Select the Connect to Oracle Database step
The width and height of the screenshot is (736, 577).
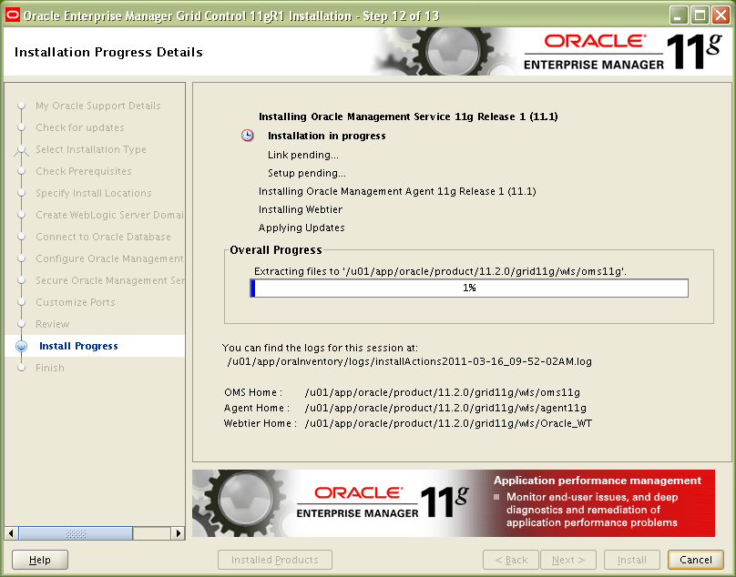click(103, 237)
